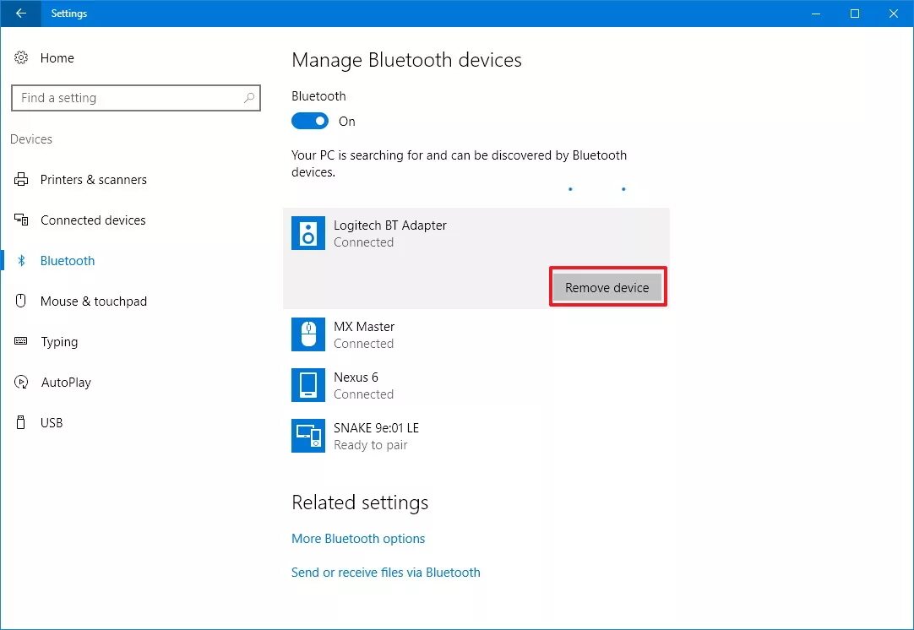The image size is (914, 630).
Task: Open Connected devices settings
Action: click(x=93, y=220)
